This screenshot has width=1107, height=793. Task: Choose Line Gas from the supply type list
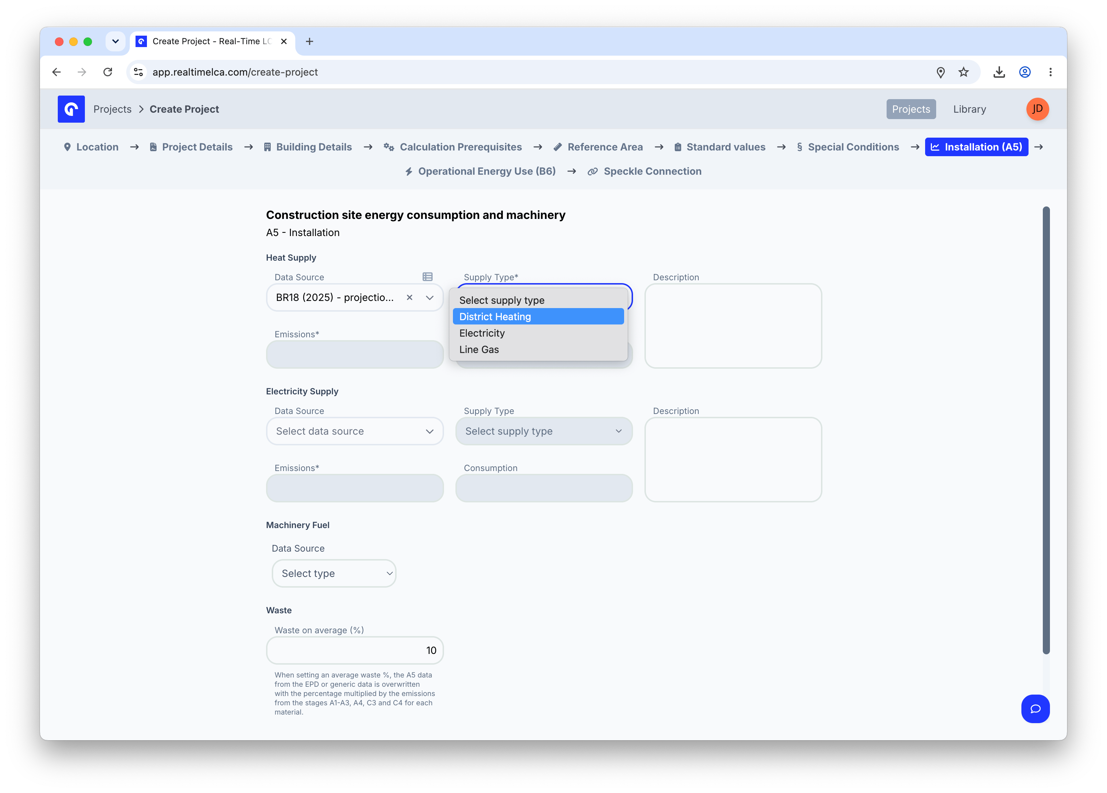pyautogui.click(x=539, y=349)
